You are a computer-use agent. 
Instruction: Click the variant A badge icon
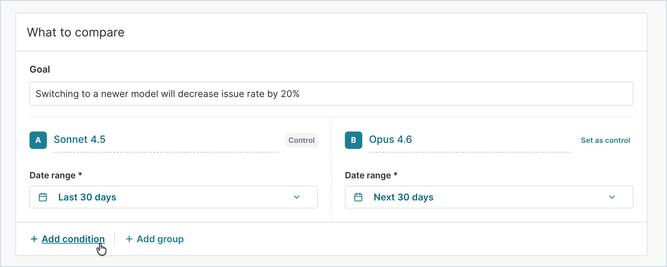pos(38,140)
